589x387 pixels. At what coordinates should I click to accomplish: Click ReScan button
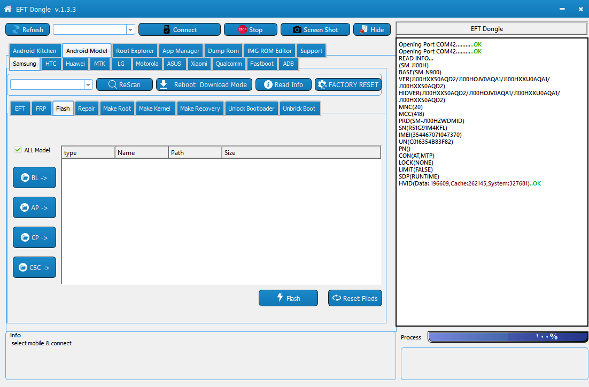pyautogui.click(x=125, y=84)
